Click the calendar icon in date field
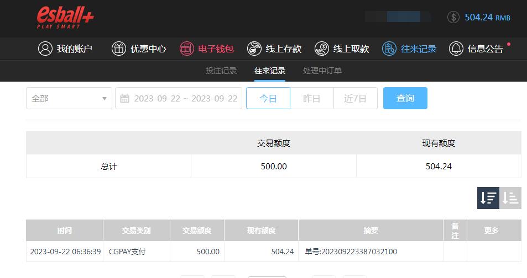527x278 pixels. tap(124, 98)
